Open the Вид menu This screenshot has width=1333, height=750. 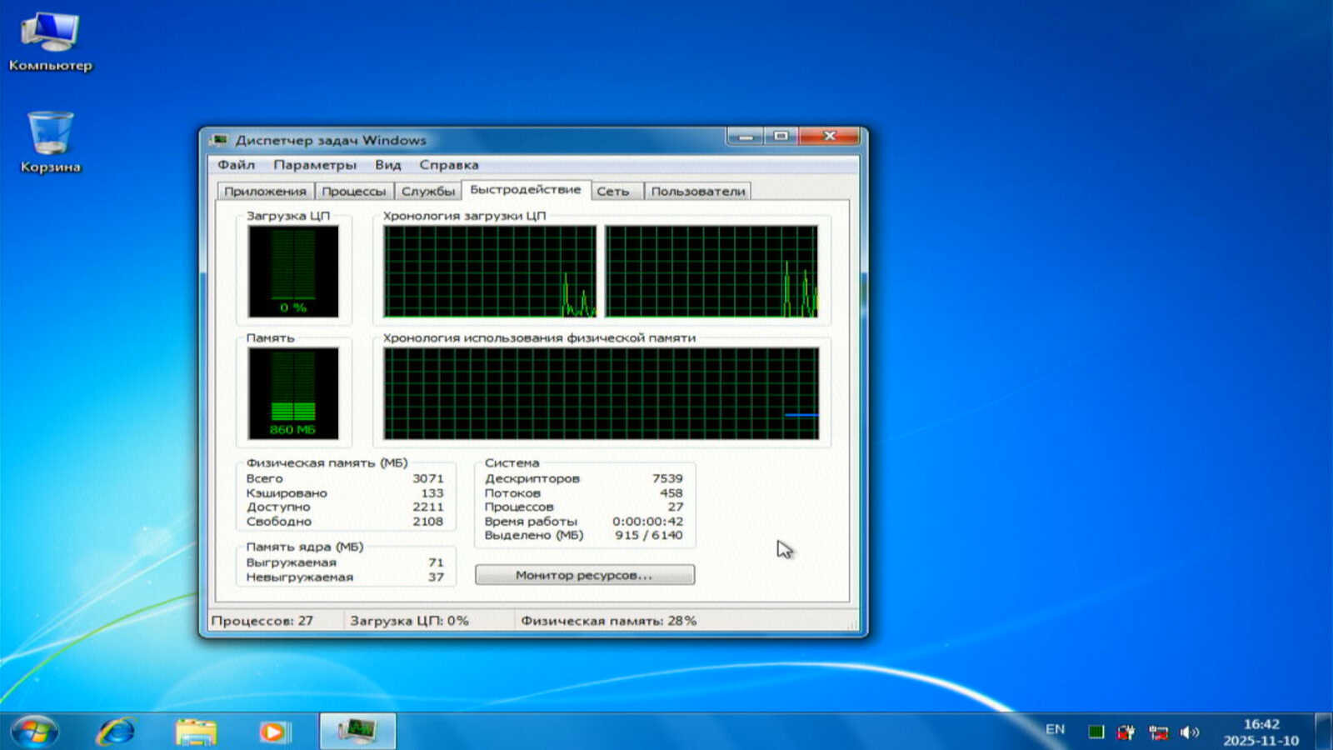coord(388,165)
